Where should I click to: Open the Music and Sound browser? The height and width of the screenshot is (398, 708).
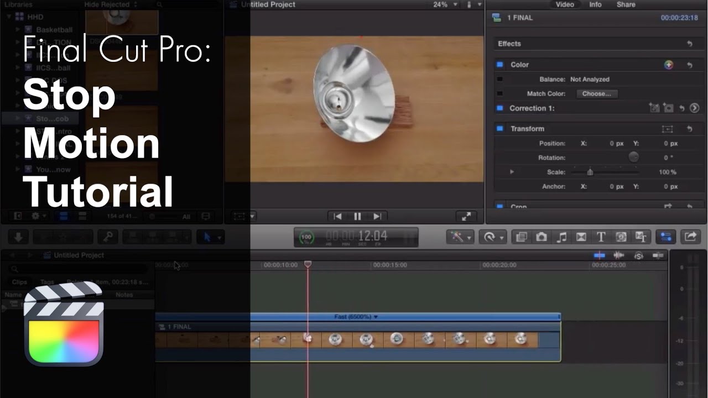click(x=561, y=237)
